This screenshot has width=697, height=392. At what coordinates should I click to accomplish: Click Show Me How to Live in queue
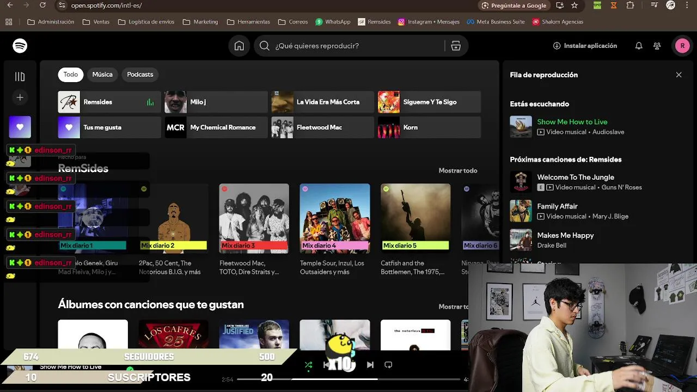(572, 122)
